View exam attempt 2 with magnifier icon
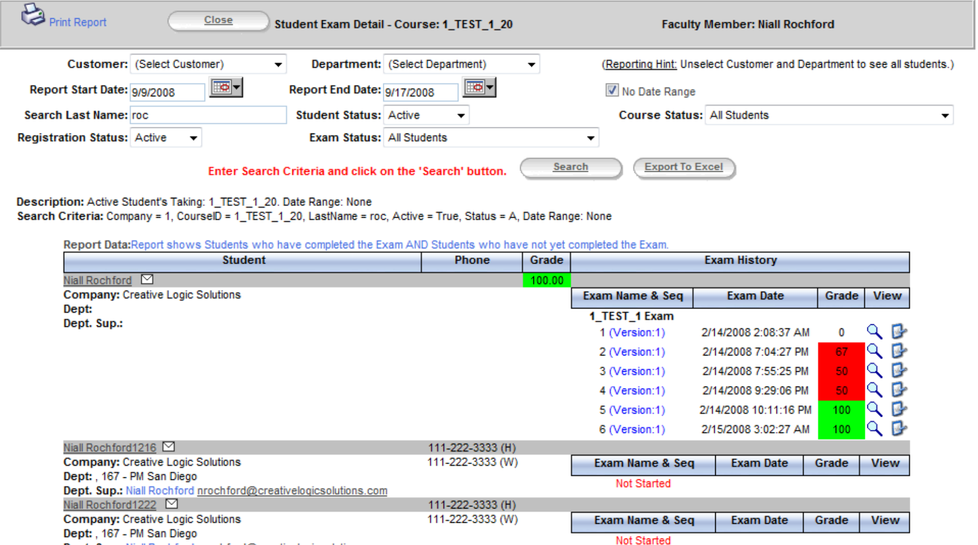978x545 pixels. [874, 351]
